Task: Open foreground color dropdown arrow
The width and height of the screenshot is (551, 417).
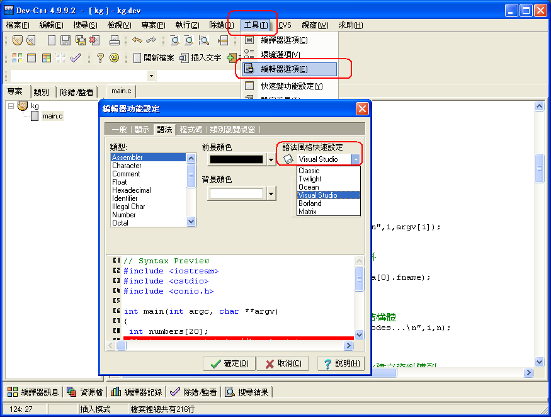Action: point(271,159)
